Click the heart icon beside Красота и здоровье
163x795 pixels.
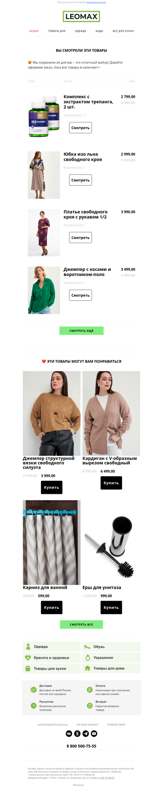tap(28, 658)
